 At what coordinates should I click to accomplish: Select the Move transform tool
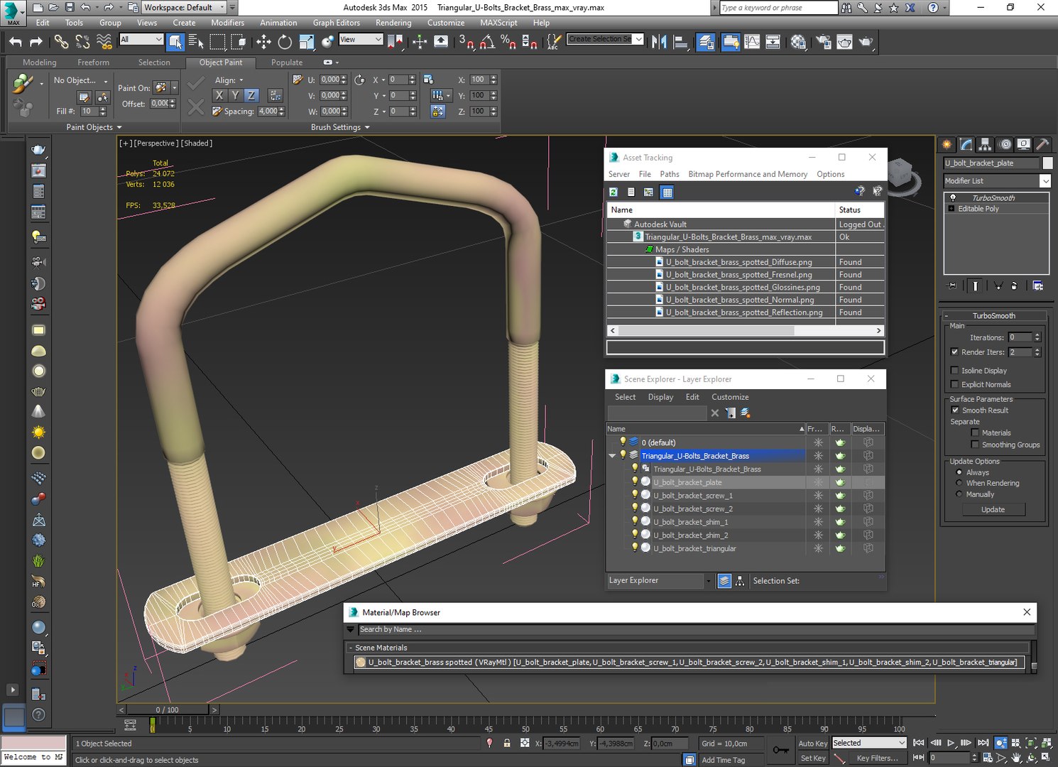click(263, 42)
